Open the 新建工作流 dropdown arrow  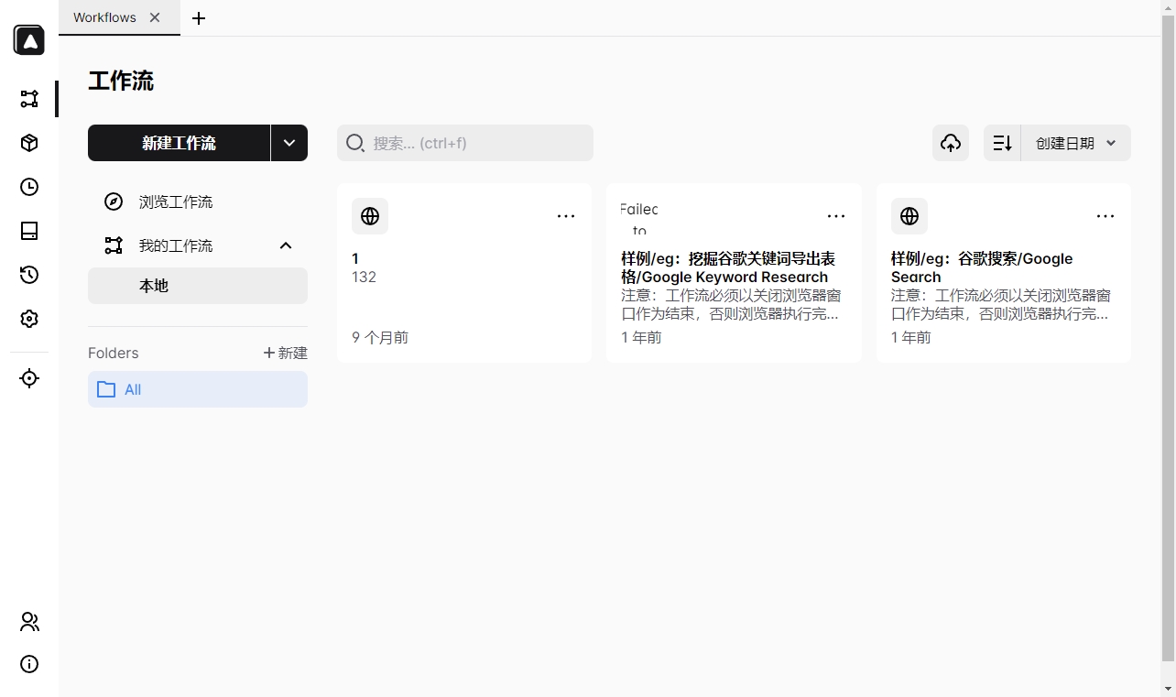pos(289,143)
